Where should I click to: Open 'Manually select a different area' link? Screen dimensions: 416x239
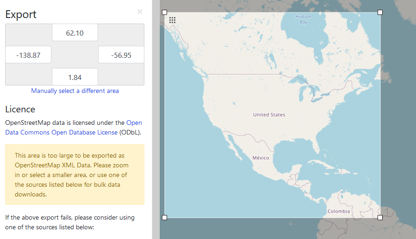pyautogui.click(x=75, y=91)
